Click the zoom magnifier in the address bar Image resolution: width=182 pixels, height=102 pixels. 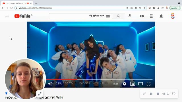pos(140,8)
